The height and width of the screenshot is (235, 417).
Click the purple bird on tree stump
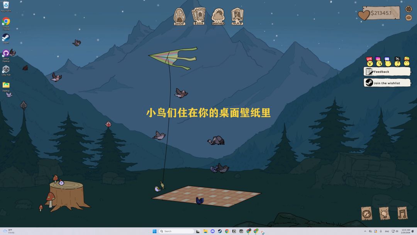click(x=61, y=182)
